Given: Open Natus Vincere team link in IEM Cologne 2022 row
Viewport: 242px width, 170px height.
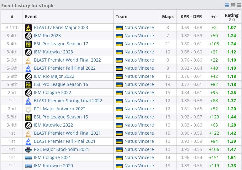Looking at the screenshot, I should coord(139,92).
